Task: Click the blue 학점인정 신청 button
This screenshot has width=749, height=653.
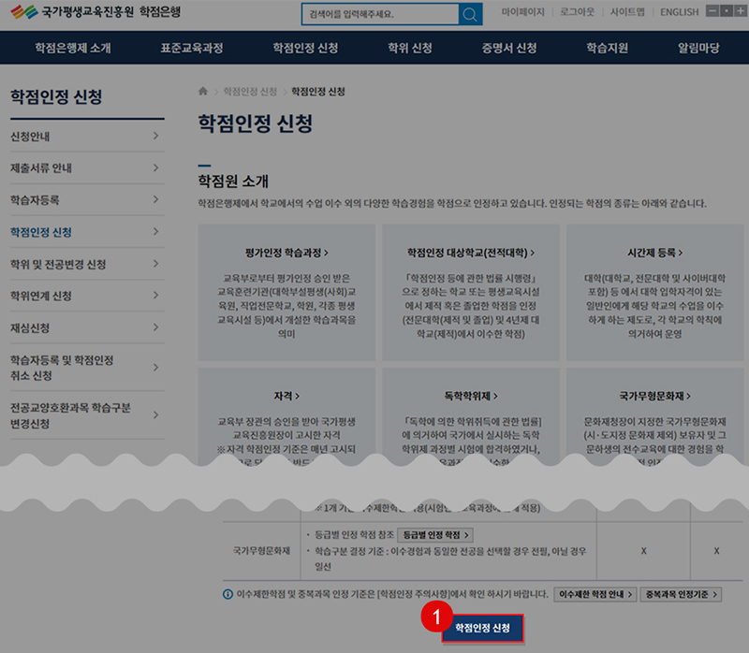Action: click(x=482, y=628)
